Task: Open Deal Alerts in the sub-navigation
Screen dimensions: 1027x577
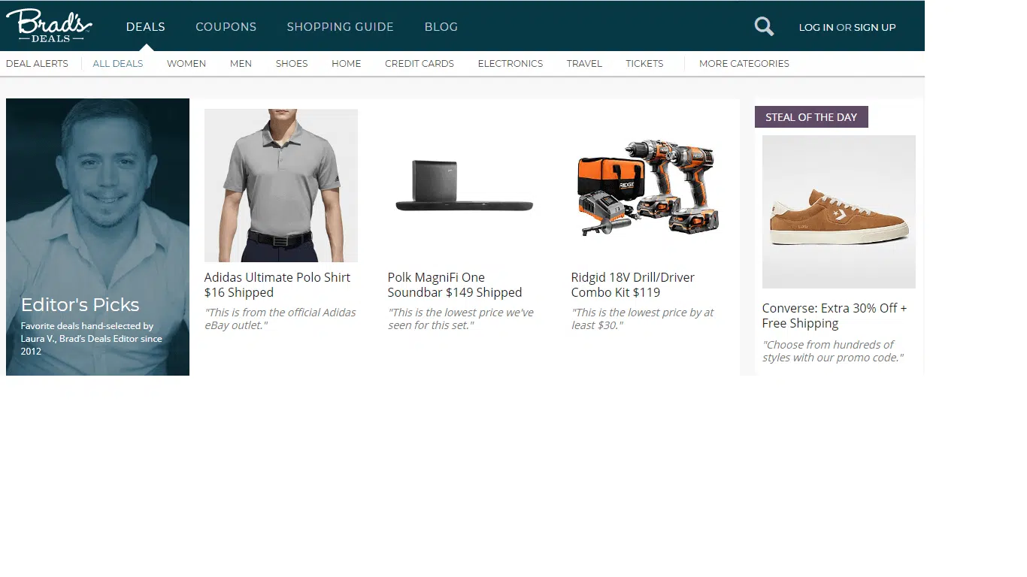Action: pyautogui.click(x=37, y=64)
